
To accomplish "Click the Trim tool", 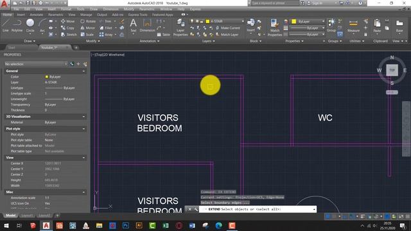I will (105, 21).
